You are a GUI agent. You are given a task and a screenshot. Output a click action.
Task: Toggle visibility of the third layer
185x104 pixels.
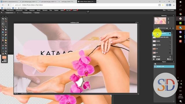[170, 41]
